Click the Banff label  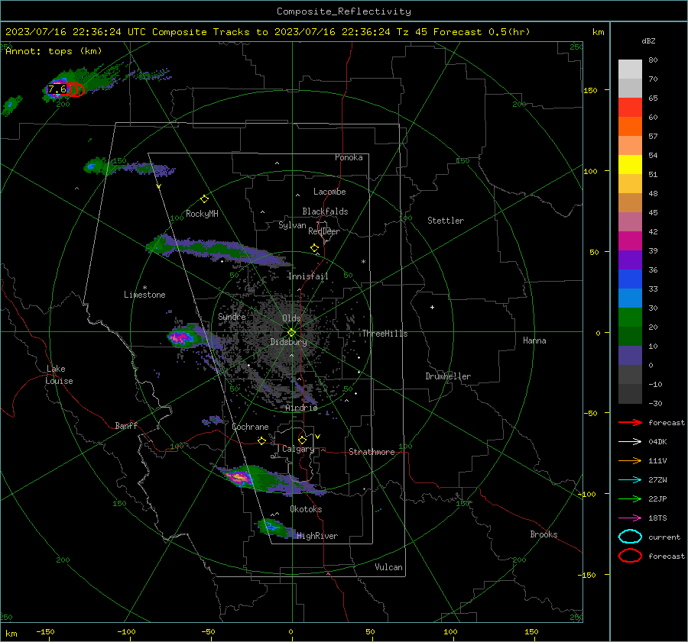(126, 426)
